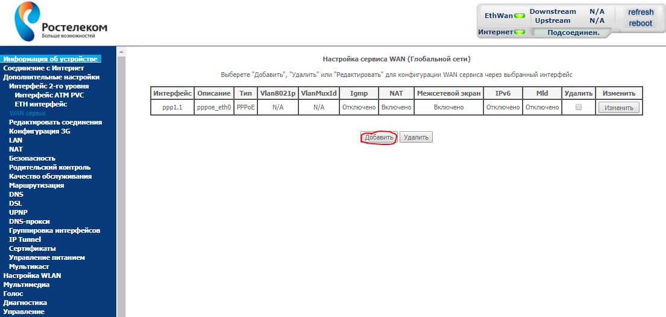Click the Удалить button below the table
Screen dimensions: 666x317
point(416,138)
